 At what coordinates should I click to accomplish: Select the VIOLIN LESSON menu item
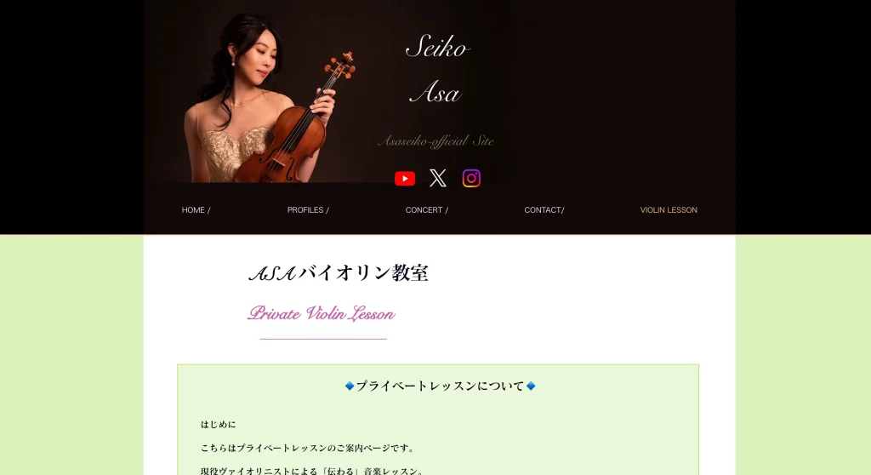point(669,209)
